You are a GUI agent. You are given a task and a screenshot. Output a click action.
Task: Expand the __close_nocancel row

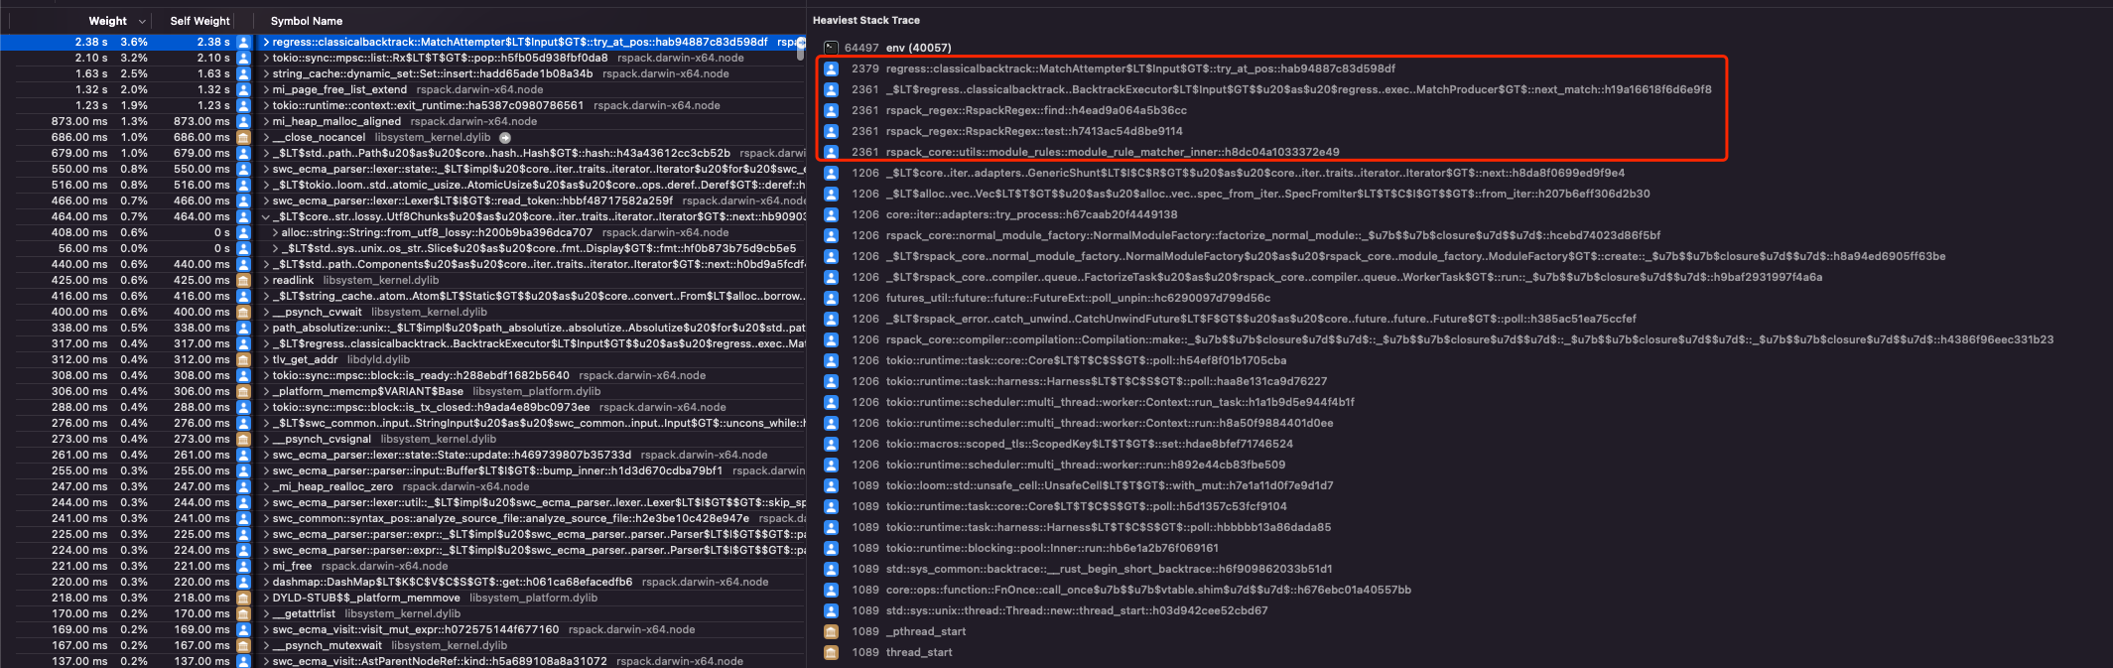tap(266, 137)
